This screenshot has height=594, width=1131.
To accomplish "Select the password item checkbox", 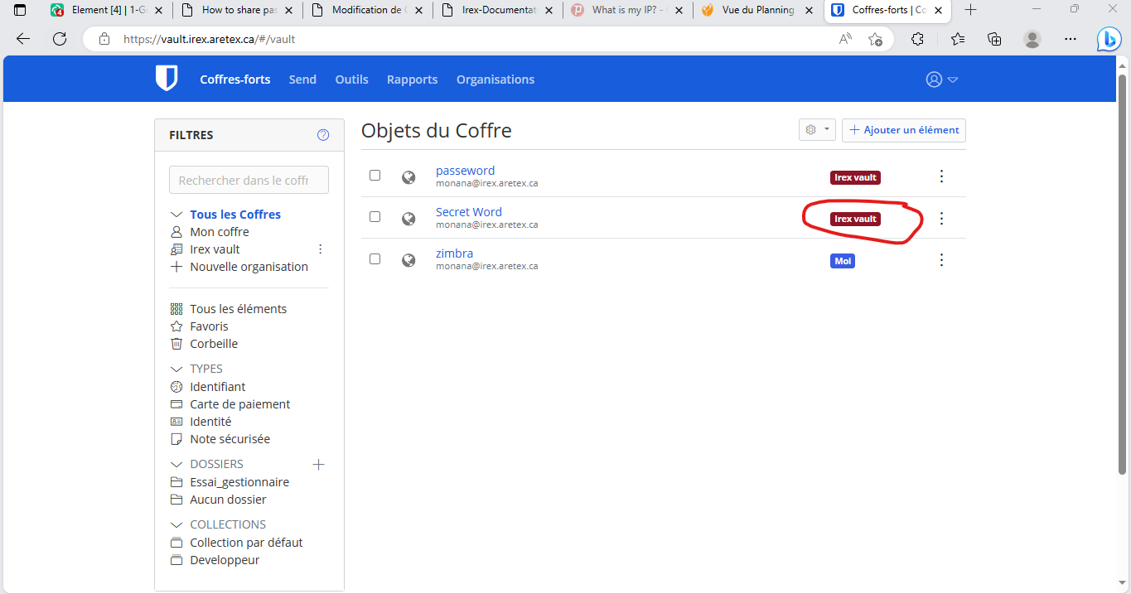I will tap(375, 176).
